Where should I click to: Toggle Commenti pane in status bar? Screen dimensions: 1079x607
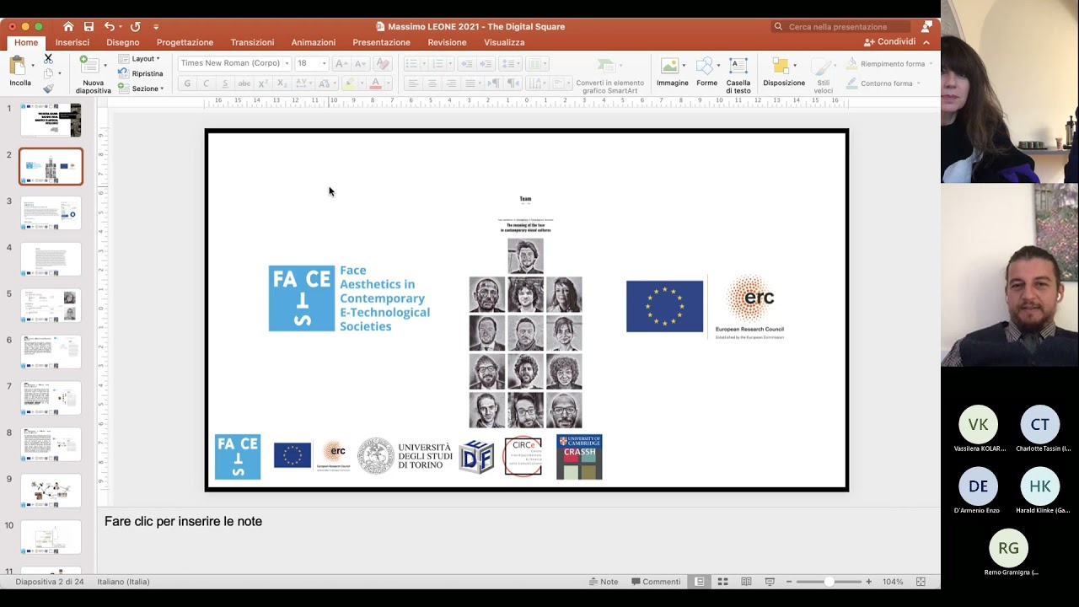(x=656, y=582)
